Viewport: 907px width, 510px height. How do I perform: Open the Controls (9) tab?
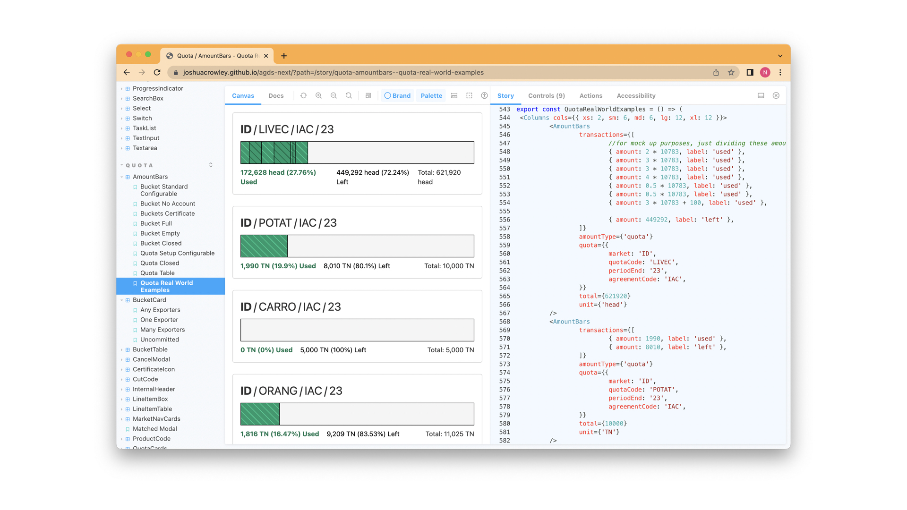click(546, 95)
